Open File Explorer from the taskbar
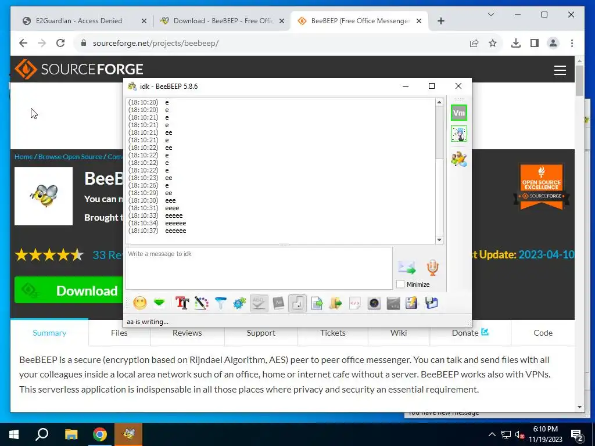This screenshot has height=446, width=595. 71,434
